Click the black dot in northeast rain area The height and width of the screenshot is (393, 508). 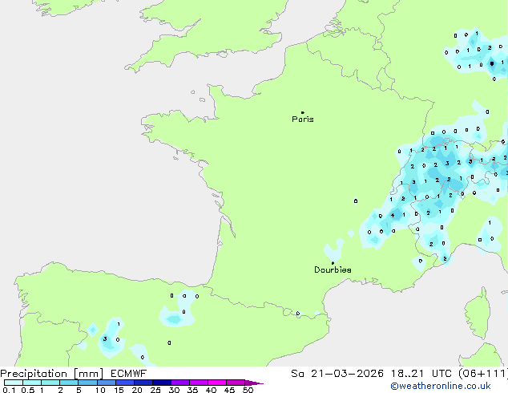(491, 63)
